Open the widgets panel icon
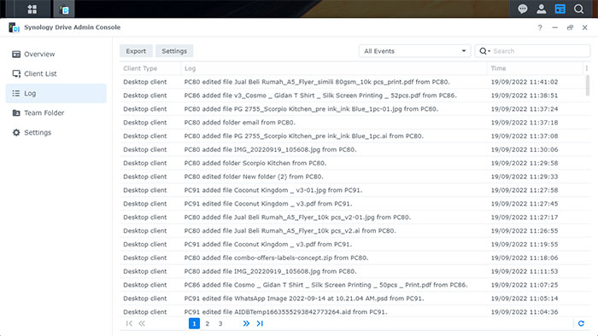The image size is (598, 336). [x=560, y=9]
